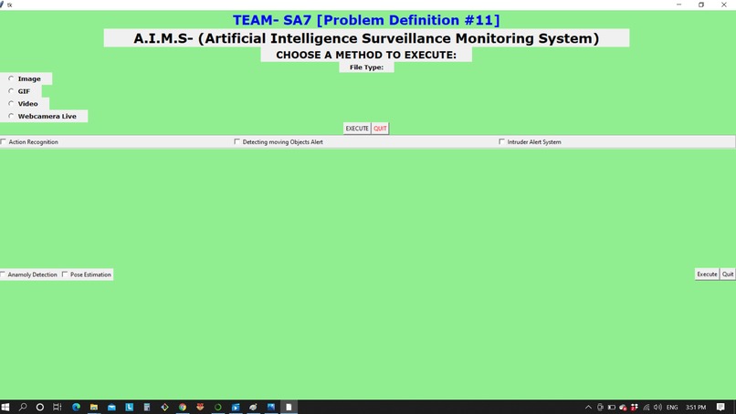Click the TEAM- SA7 heading text

click(366, 20)
